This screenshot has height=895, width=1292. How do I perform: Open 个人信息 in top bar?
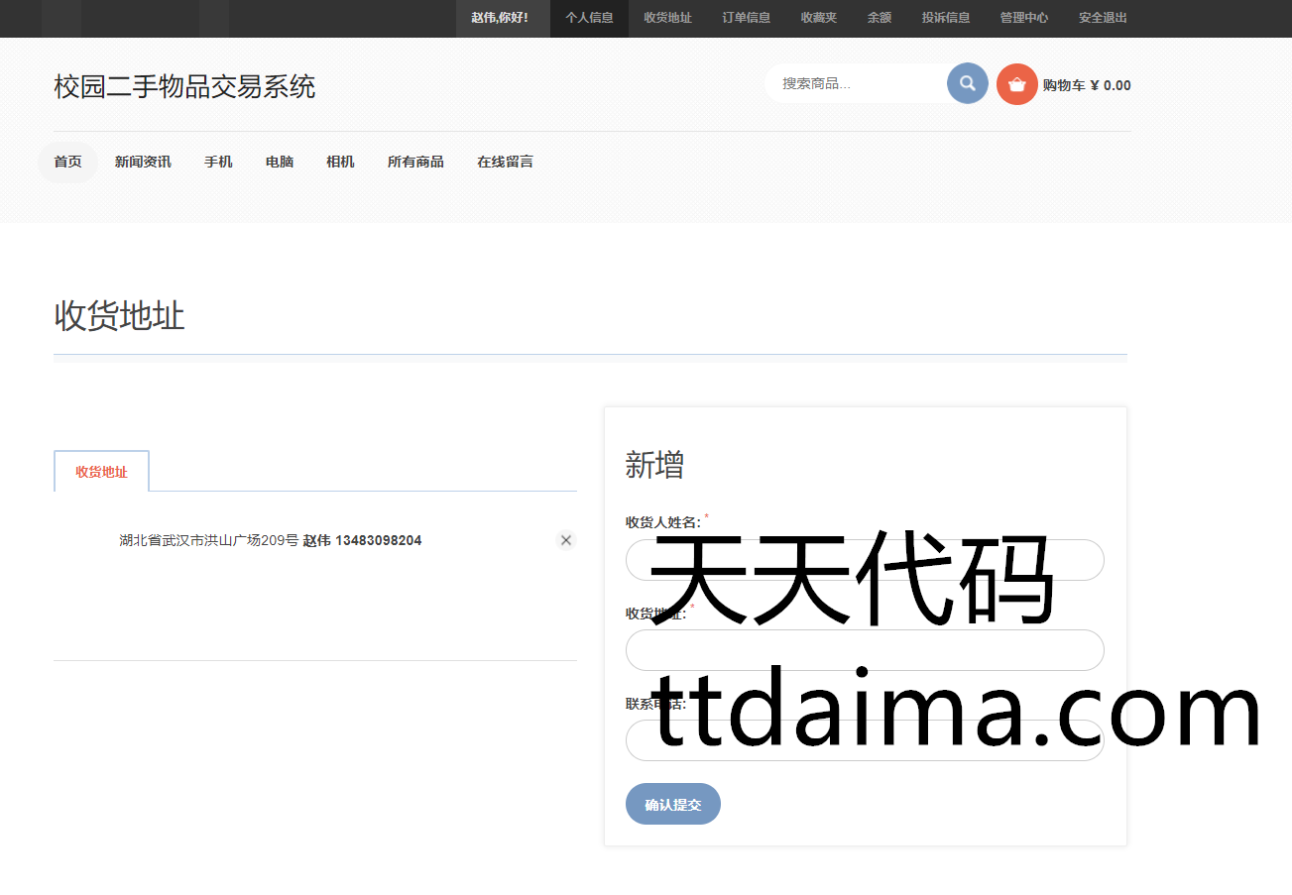[x=589, y=18]
